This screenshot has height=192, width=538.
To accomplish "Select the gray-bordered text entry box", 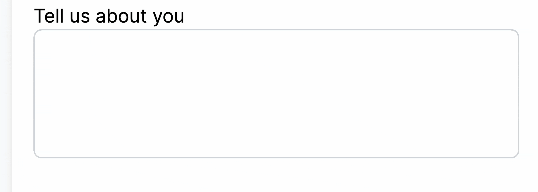I will pos(276,94).
